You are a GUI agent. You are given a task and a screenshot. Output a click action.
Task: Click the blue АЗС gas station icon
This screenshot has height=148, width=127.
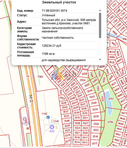pos(52,127)
